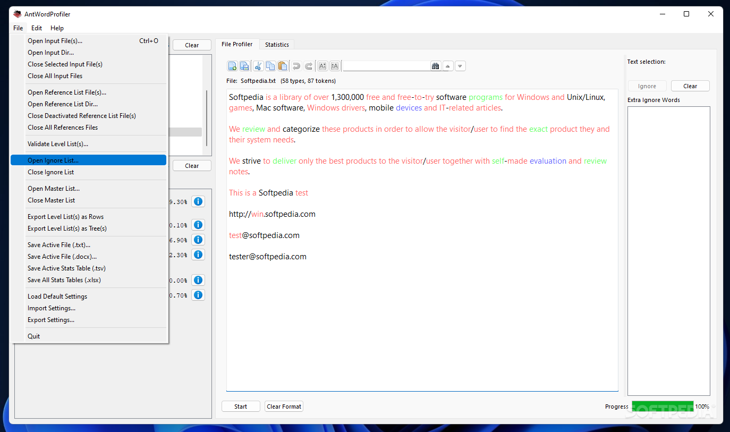Screen dimensions: 730x432
Task: Click the Clear Format button
Action: (284, 406)
